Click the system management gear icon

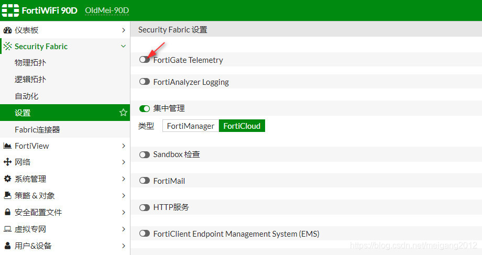[7, 179]
